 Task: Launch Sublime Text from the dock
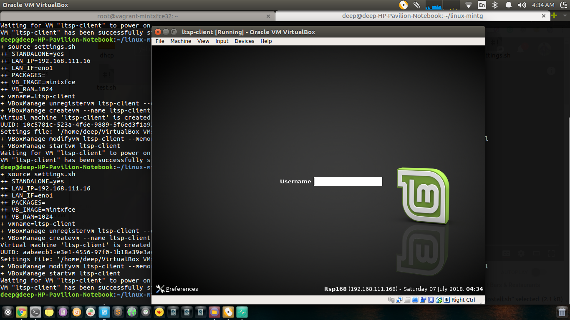(118, 312)
